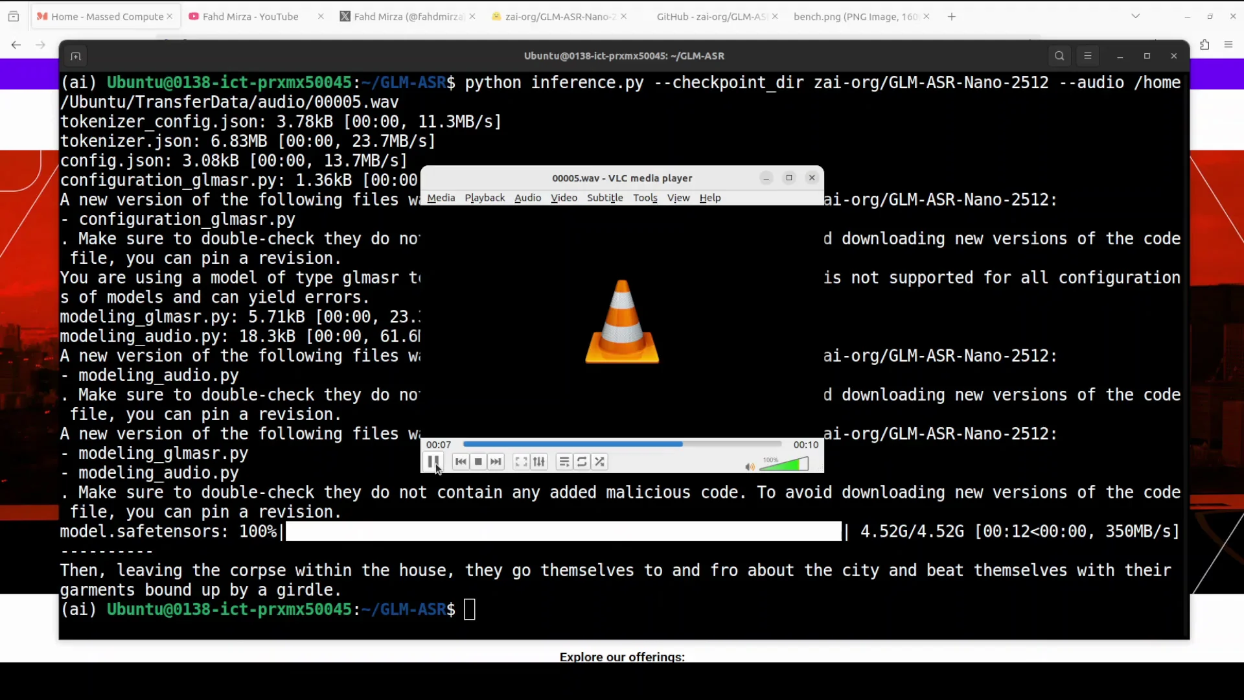Stop playback in VLC
This screenshot has height=700, width=1244.
pyautogui.click(x=478, y=461)
